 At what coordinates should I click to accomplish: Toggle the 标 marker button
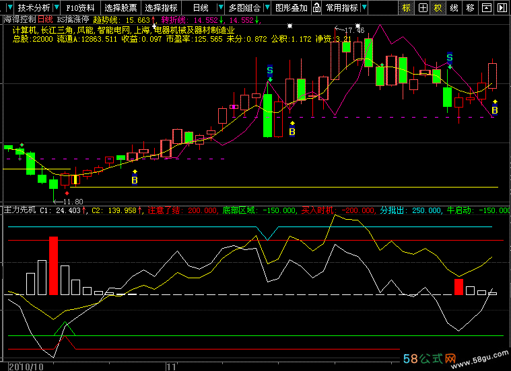[407, 7]
